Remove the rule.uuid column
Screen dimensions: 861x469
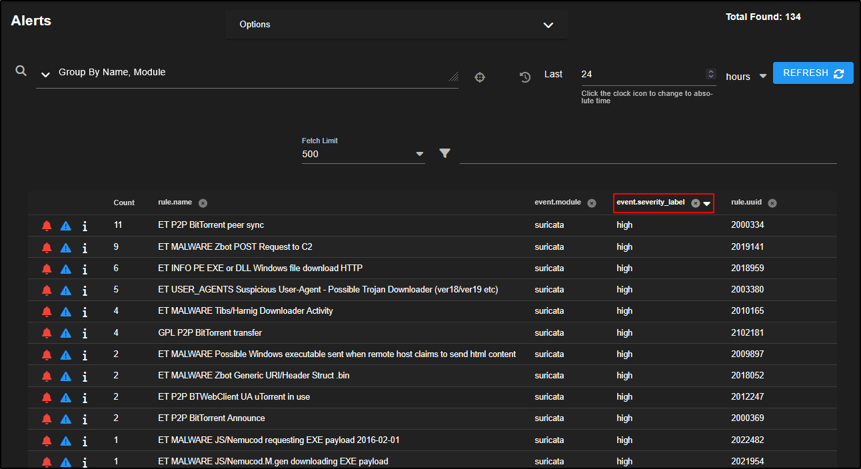point(772,203)
